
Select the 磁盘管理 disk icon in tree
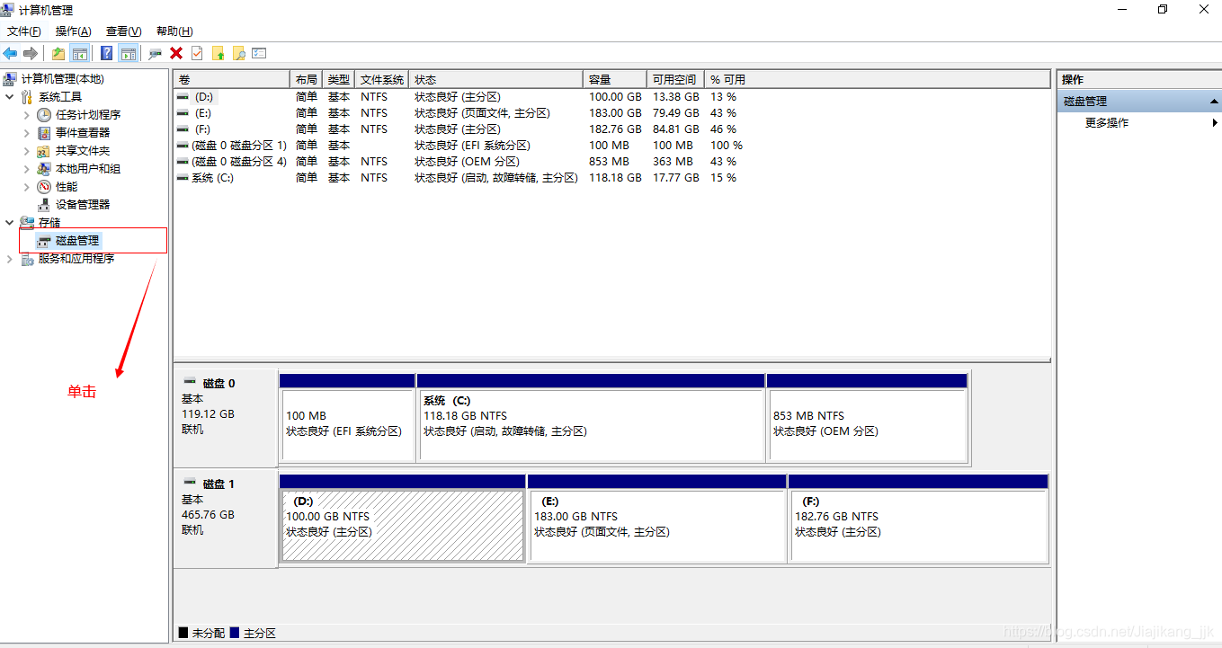pyautogui.click(x=44, y=241)
